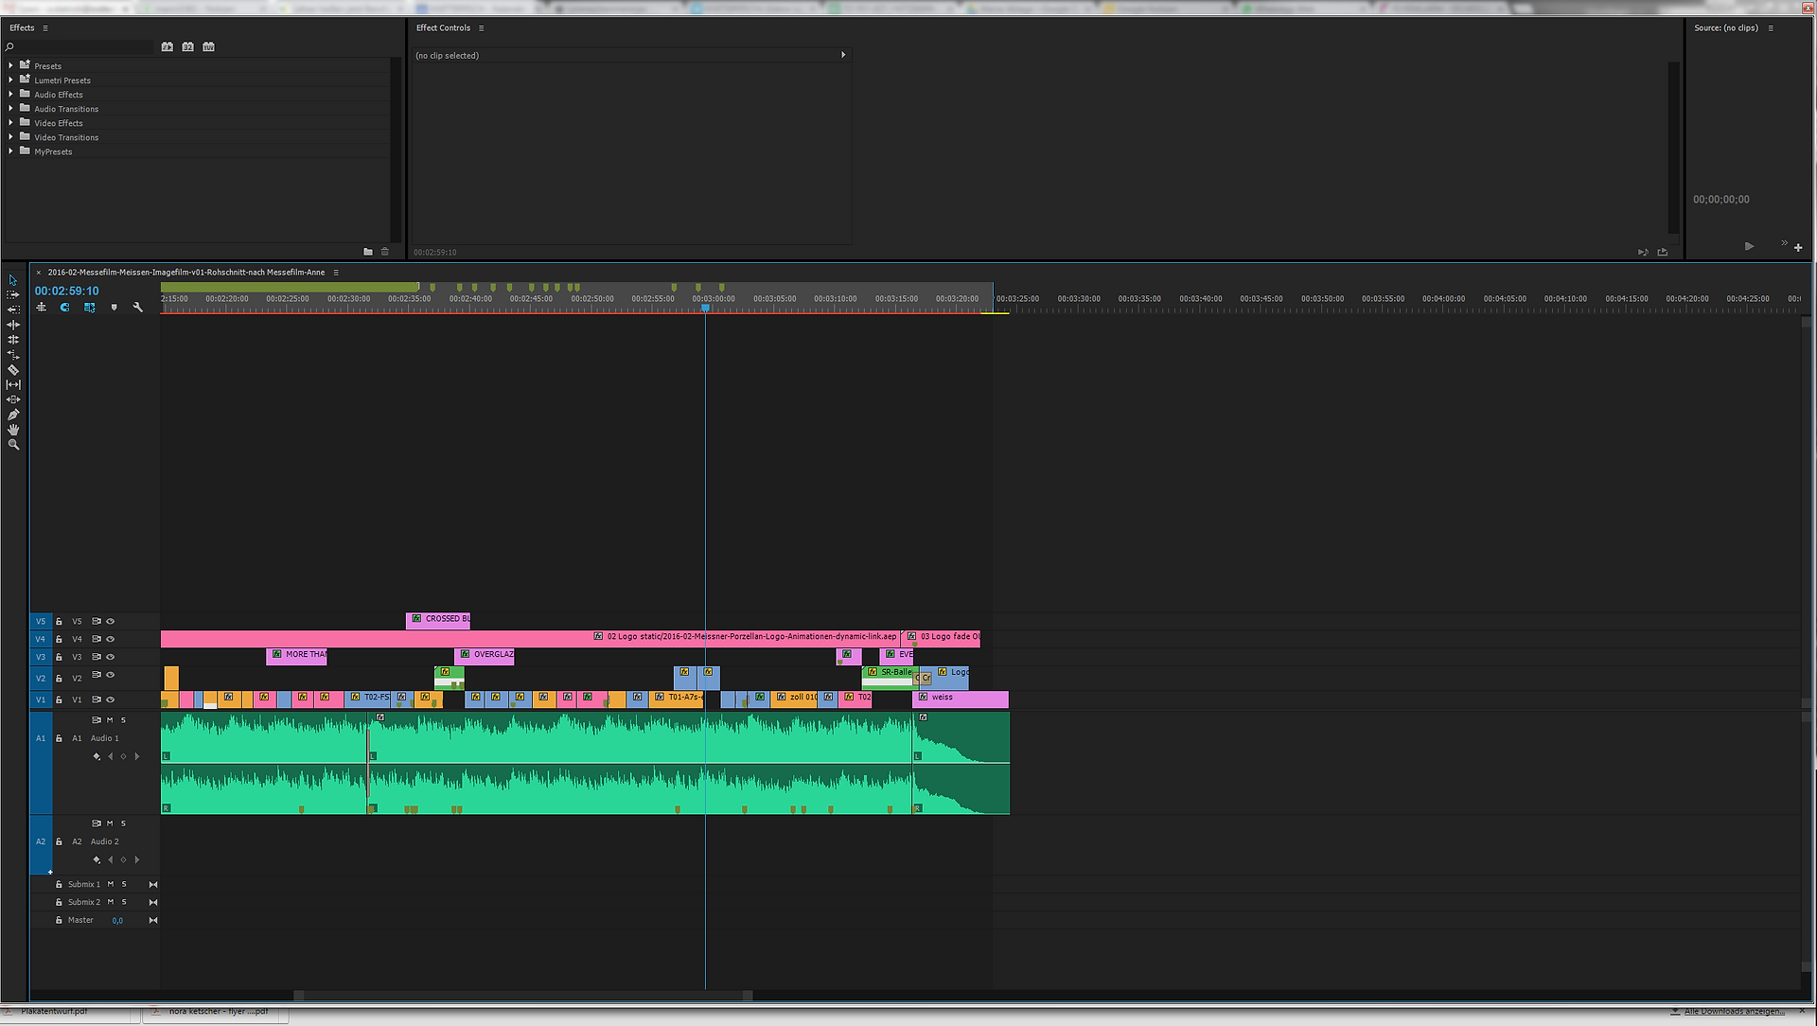Select the Track Select Forward tool
This screenshot has width=1817, height=1026.
pyautogui.click(x=13, y=294)
